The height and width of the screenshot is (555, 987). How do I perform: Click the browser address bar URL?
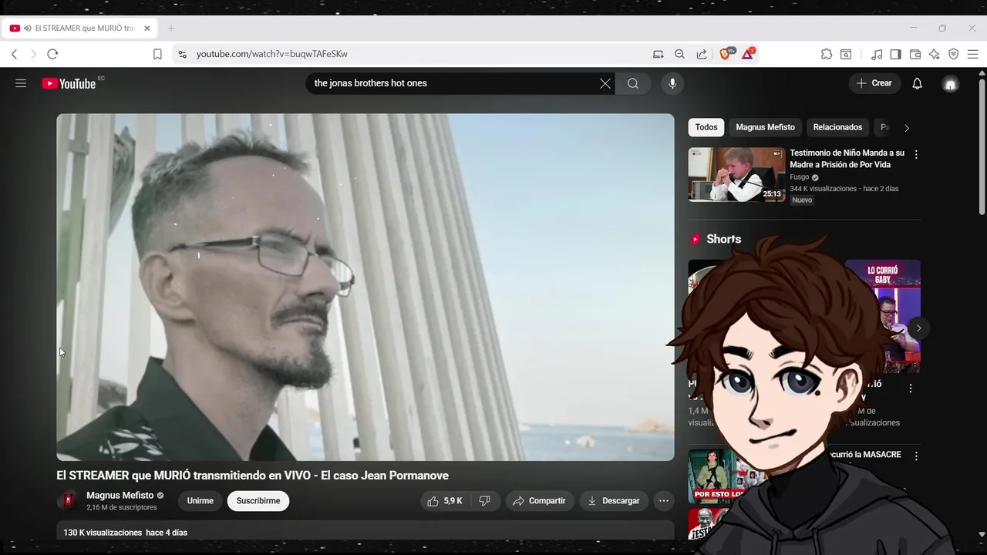tap(271, 54)
